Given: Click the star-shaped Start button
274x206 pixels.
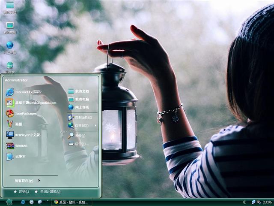Looking at the screenshot, I should click(x=9, y=202).
